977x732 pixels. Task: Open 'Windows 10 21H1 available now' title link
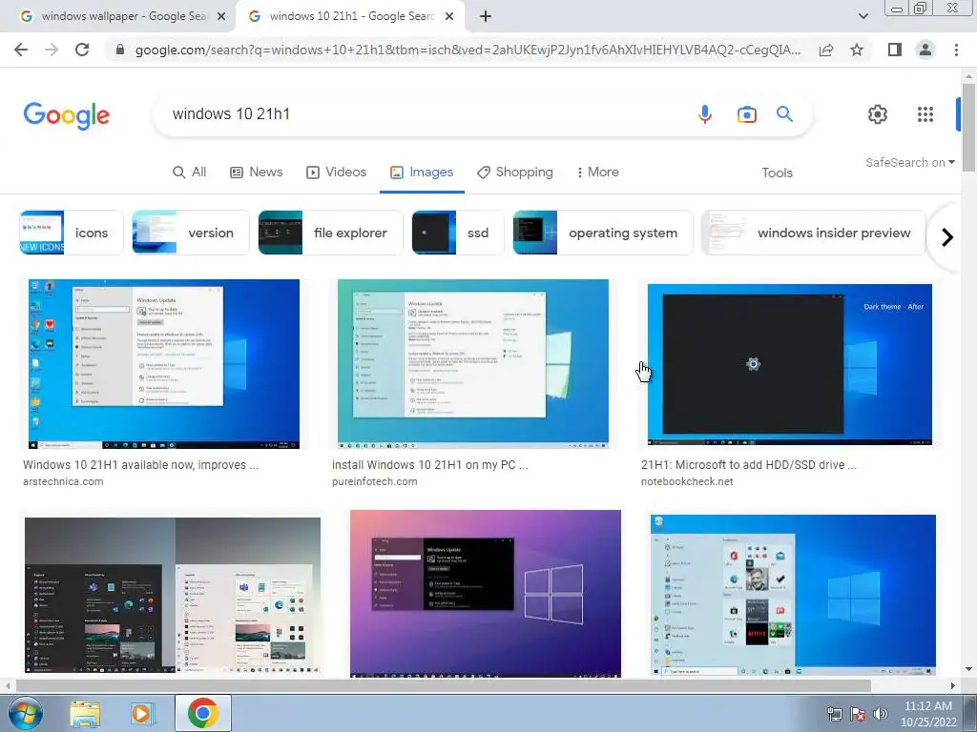point(141,465)
